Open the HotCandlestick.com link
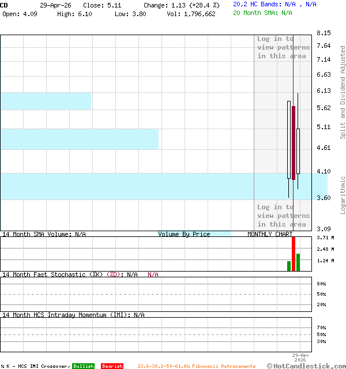Screen dimensions: 346x369 [x=306, y=366]
